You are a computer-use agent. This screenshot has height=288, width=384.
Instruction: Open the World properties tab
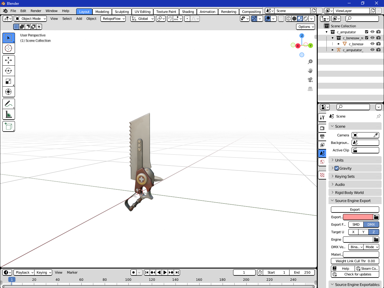click(x=322, y=162)
